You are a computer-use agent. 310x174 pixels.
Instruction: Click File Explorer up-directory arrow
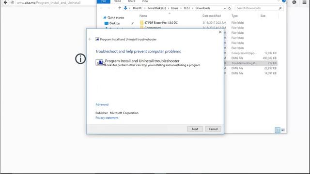coord(120,8)
